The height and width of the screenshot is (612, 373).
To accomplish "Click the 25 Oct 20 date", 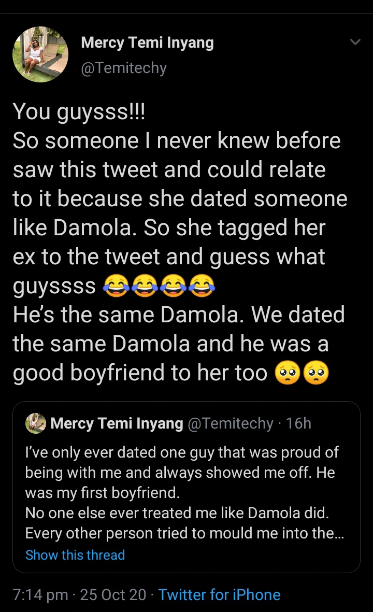I will point(113,594).
